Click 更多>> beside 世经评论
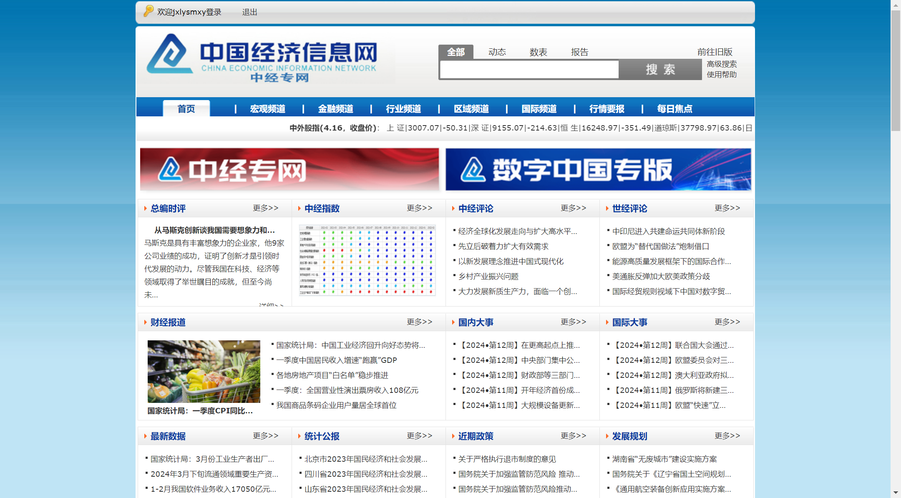Image resolution: width=901 pixels, height=498 pixels. [727, 208]
